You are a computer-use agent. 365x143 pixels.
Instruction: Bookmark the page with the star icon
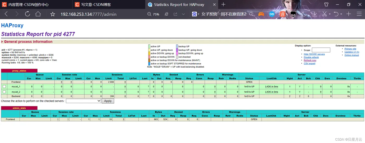tap(53, 14)
